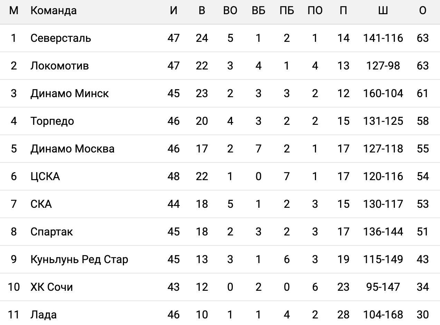Viewport: 440px width, 325px height.
Task: Click the М position column header
Action: click(x=13, y=11)
